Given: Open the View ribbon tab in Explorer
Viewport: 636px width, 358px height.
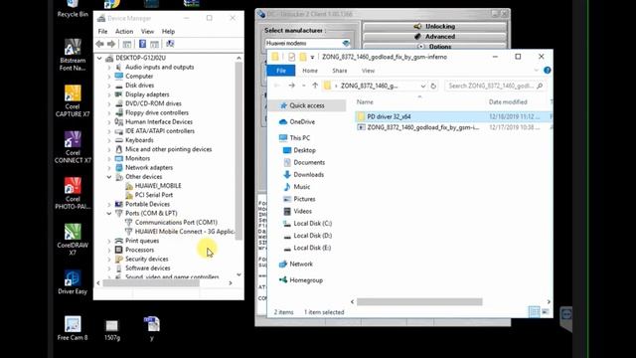Looking at the screenshot, I should [368, 71].
